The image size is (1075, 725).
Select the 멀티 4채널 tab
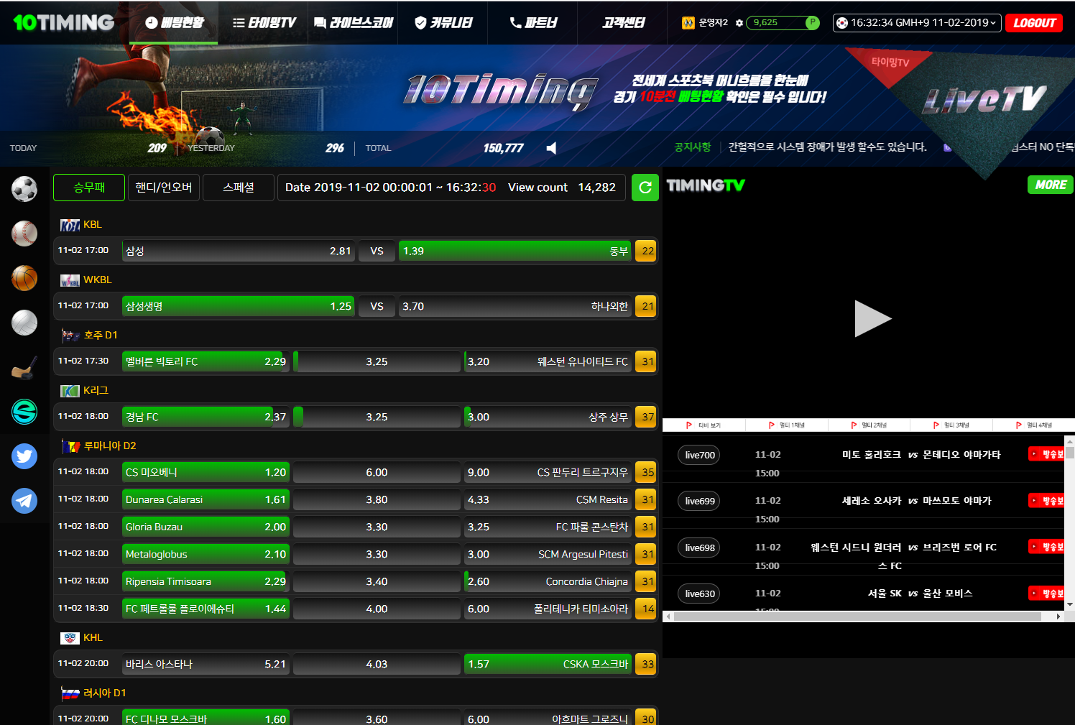pos(1033,425)
